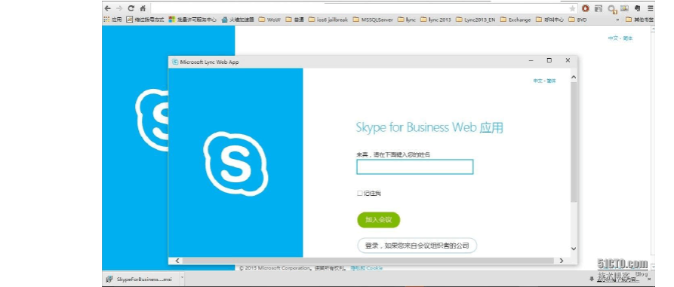Click the Lync Web App title bar icon

point(175,62)
